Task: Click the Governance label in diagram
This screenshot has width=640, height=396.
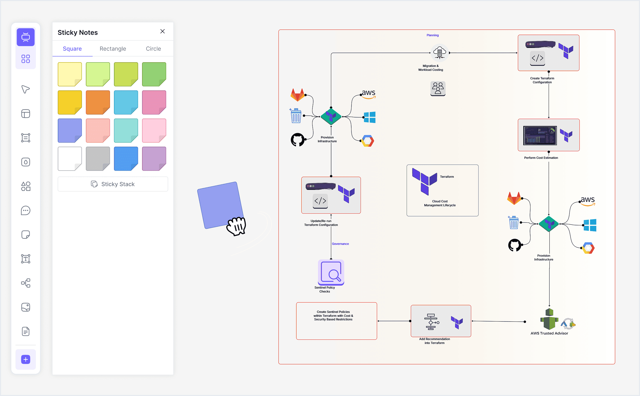Action: point(340,244)
